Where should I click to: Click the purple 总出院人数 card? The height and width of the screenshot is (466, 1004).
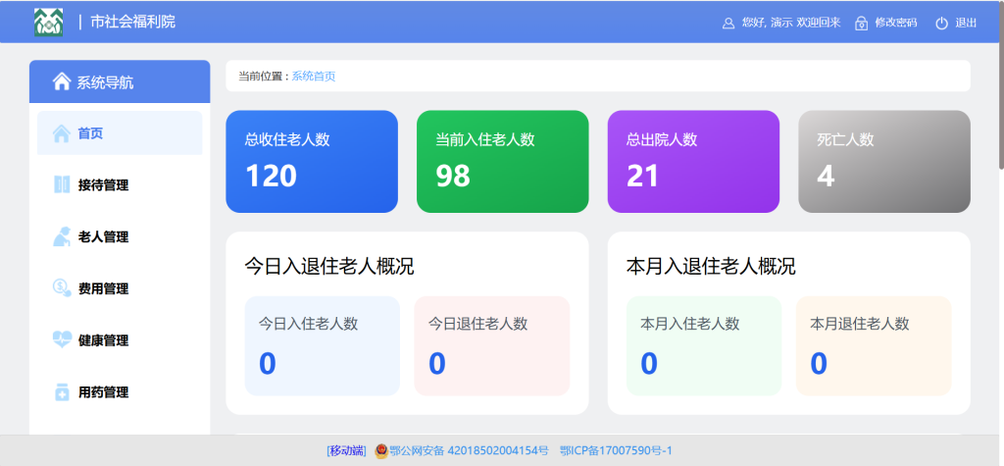pyautogui.click(x=693, y=161)
